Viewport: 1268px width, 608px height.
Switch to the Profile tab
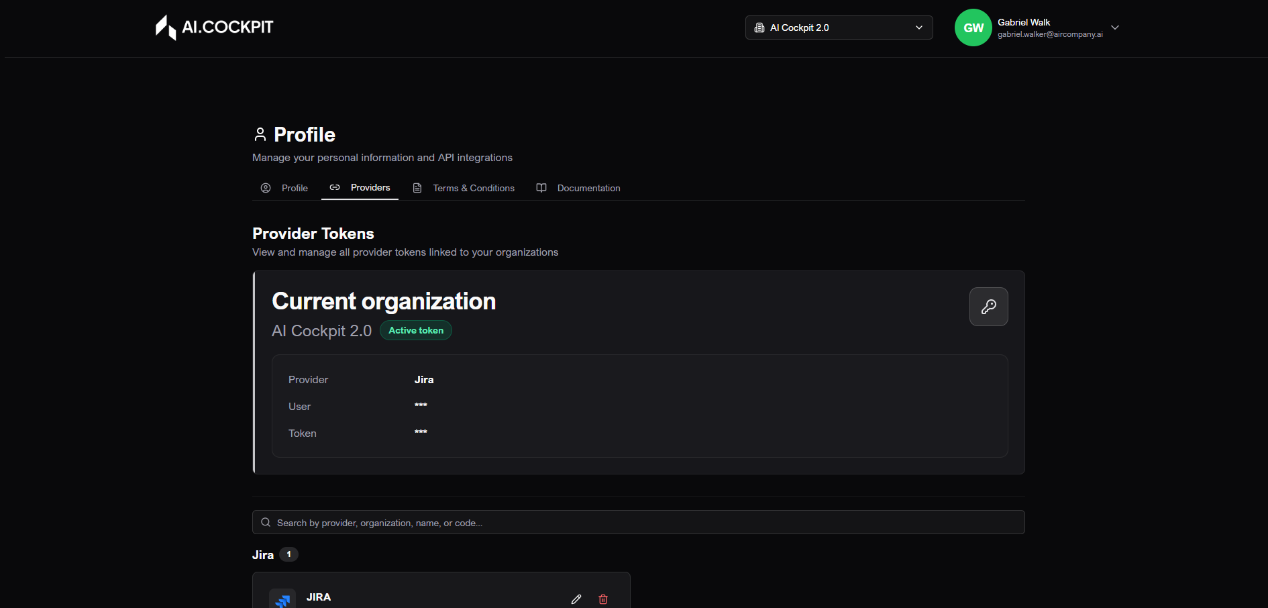pyautogui.click(x=284, y=188)
